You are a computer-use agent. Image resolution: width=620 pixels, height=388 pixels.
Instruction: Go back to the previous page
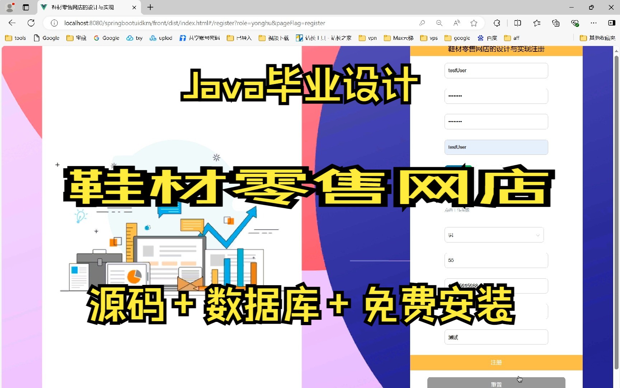tap(12, 23)
